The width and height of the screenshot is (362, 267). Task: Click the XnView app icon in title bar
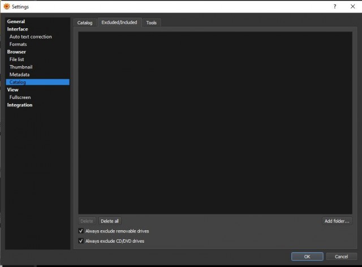pos(7,6)
